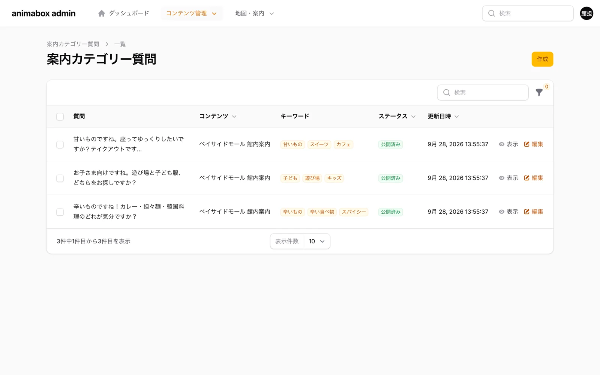Click the 辛い食べ物 keyword tag

322,212
